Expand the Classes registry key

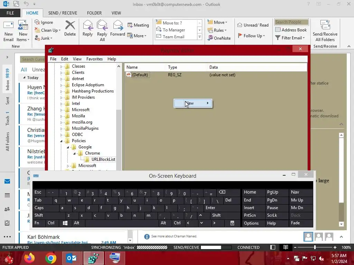click(61, 67)
